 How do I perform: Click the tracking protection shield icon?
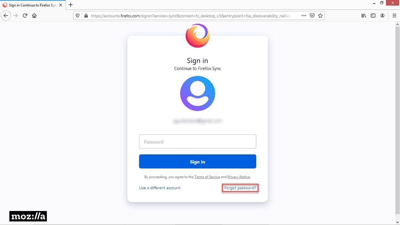tap(77, 15)
